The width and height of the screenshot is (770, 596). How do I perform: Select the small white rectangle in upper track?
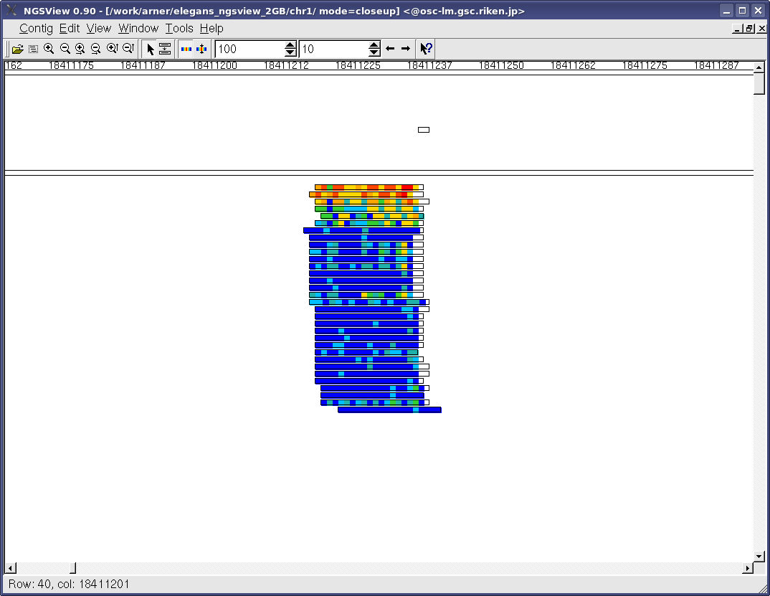[x=424, y=130]
